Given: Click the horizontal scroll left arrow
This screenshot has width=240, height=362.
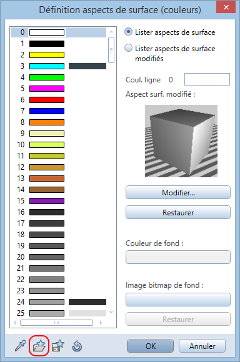Looking at the screenshot, I should pyautogui.click(x=15, y=323).
